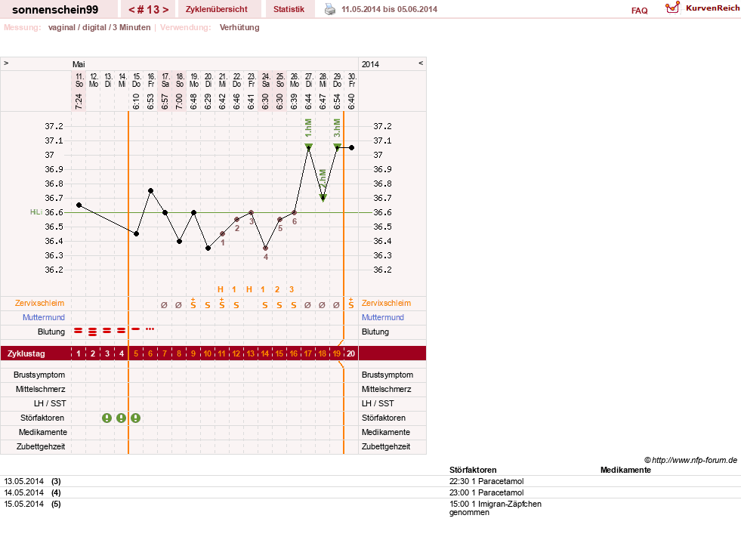Open the Zyklenübersicht tab
This screenshot has width=741, height=540.
tap(217, 10)
